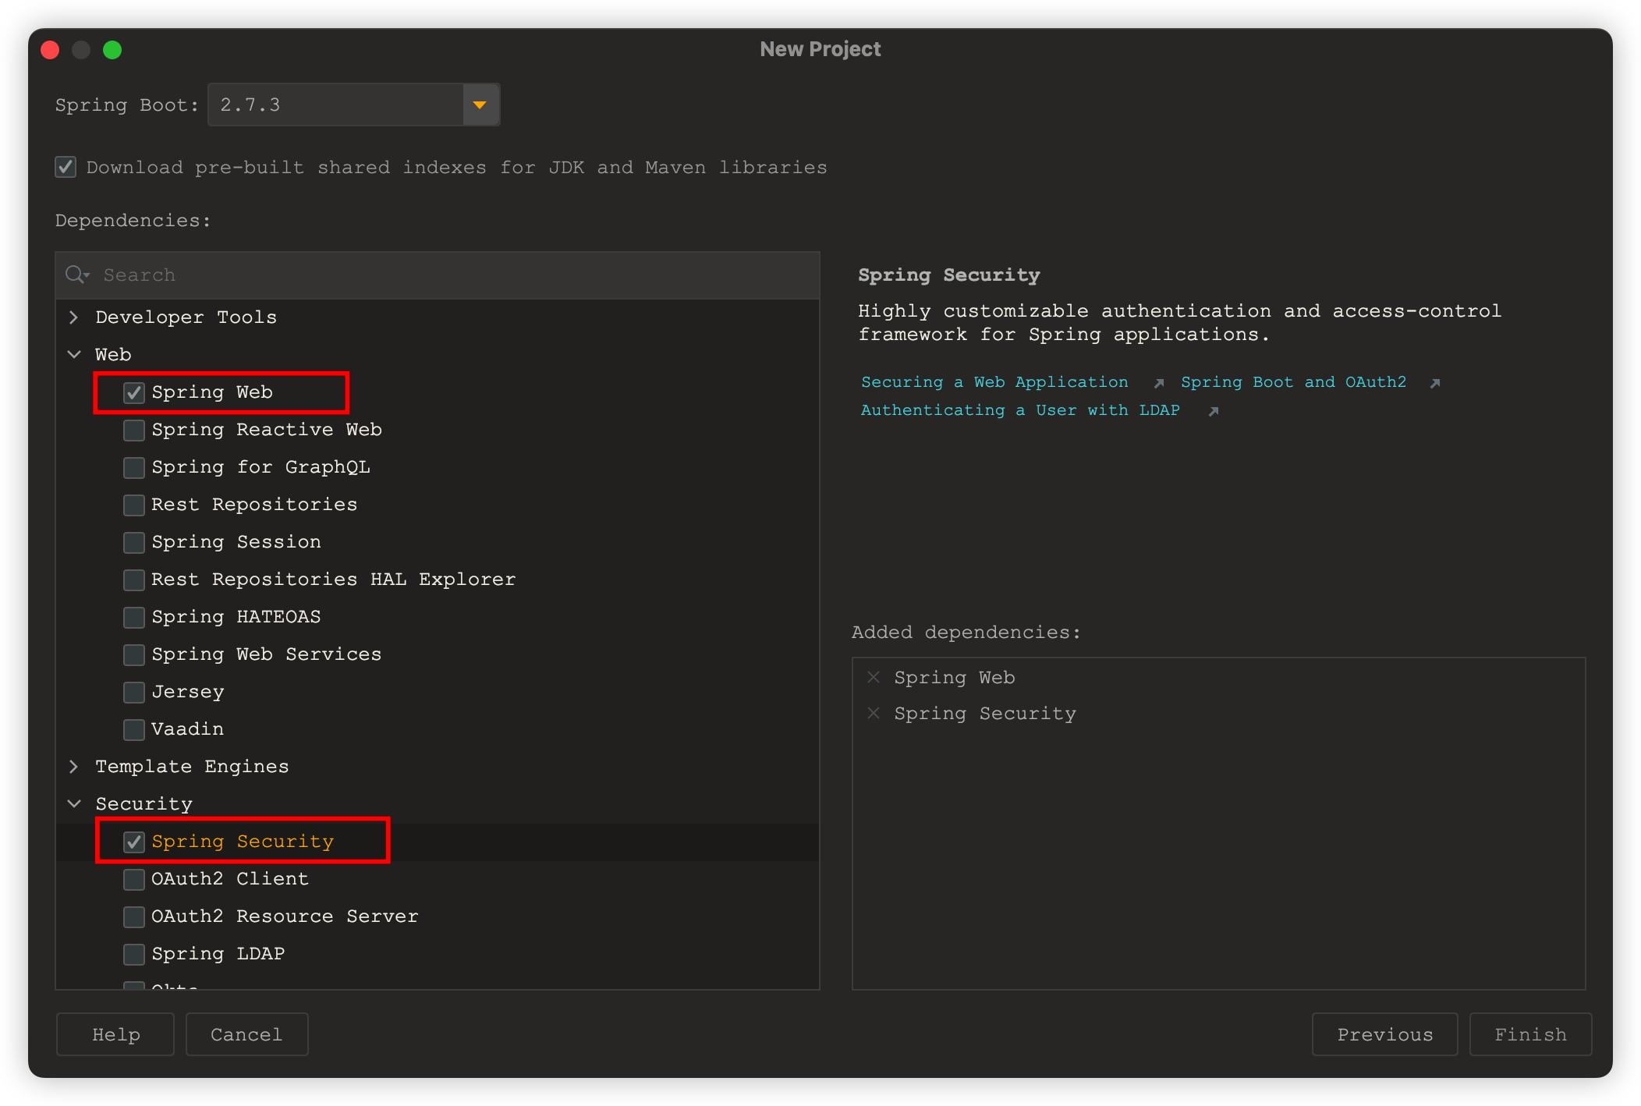Image resolution: width=1641 pixels, height=1106 pixels.
Task: Toggle download pre-built shared indexes checkbox
Action: pyautogui.click(x=66, y=167)
